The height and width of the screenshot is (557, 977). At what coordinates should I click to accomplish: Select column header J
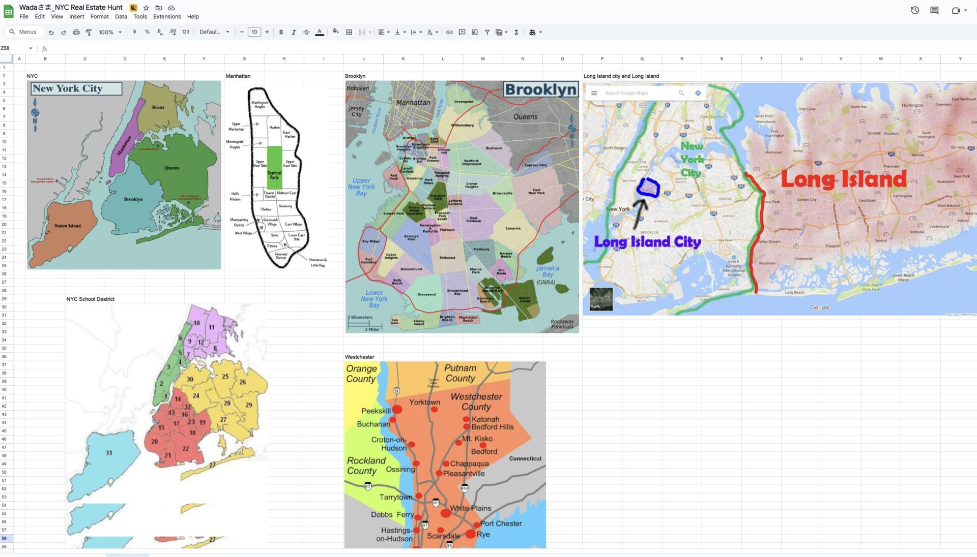[363, 58]
